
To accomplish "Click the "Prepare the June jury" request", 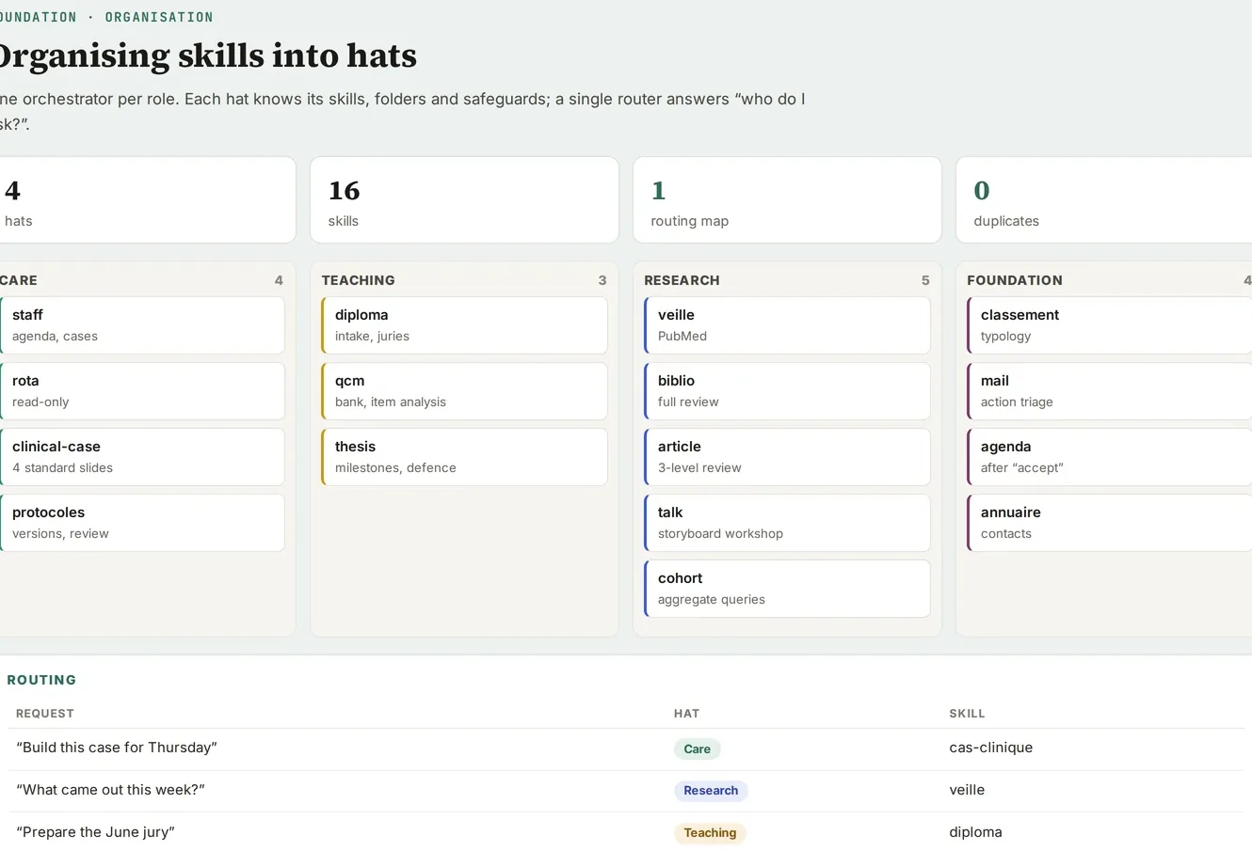I will 95,832.
